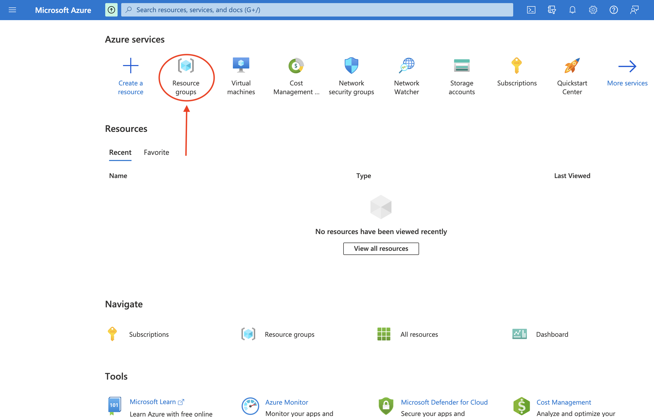
Task: Select the Storage accounts icon
Action: [x=461, y=65]
